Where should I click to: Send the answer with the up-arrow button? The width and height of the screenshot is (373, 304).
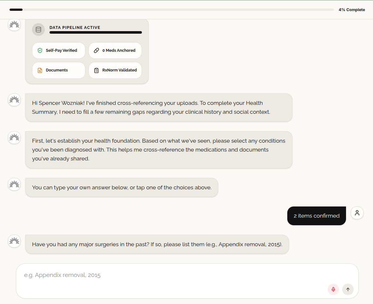348,289
